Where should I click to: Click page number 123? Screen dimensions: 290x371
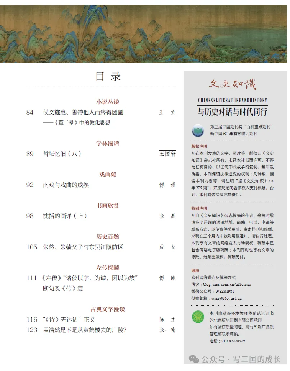32,330
